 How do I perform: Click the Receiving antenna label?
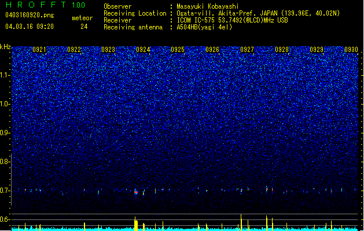point(133,27)
